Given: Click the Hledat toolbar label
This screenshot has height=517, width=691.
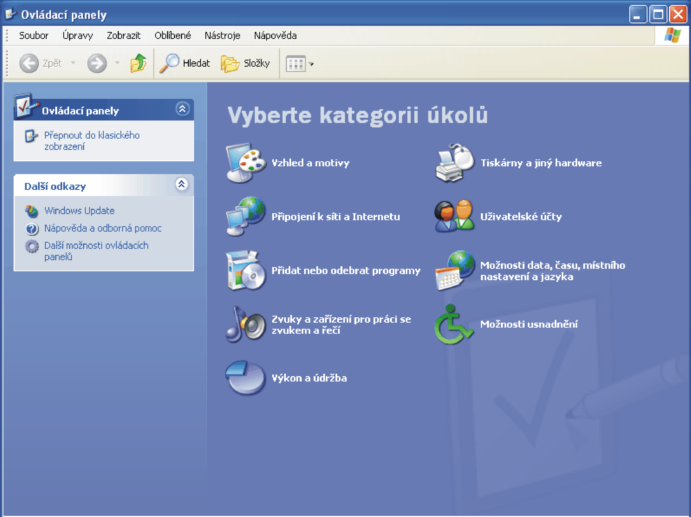Looking at the screenshot, I should (196, 64).
